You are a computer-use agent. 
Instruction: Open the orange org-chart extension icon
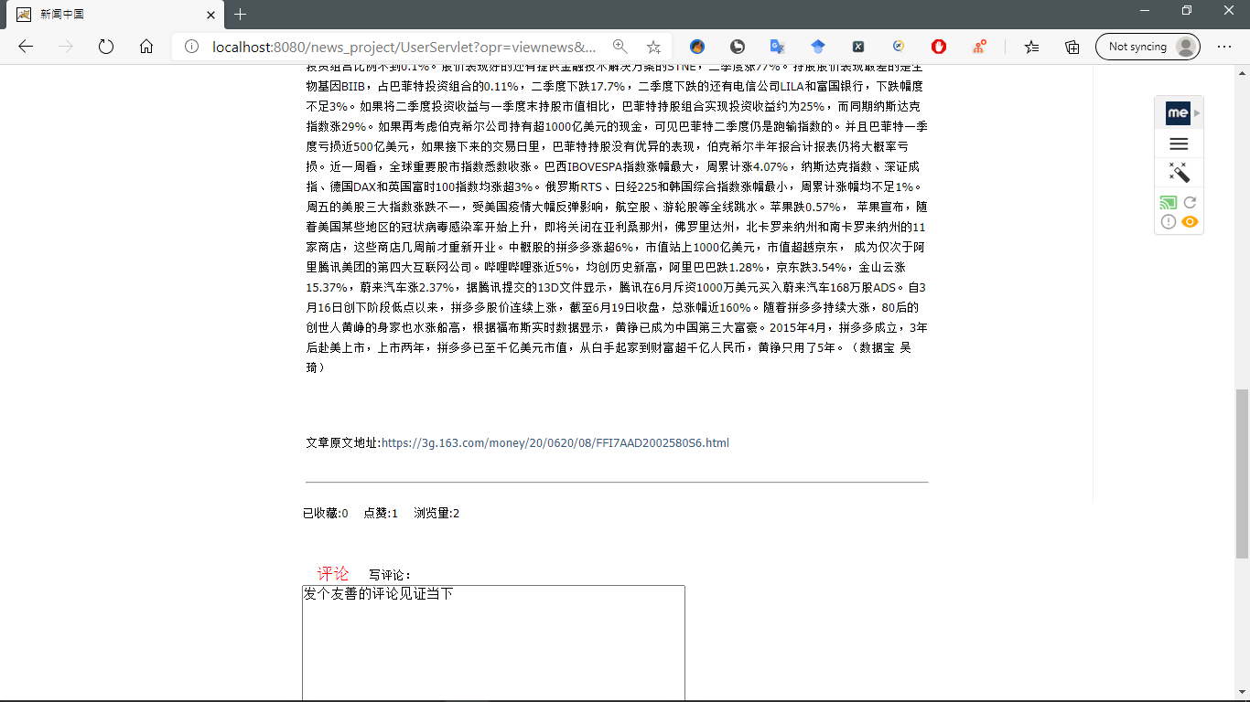click(979, 47)
